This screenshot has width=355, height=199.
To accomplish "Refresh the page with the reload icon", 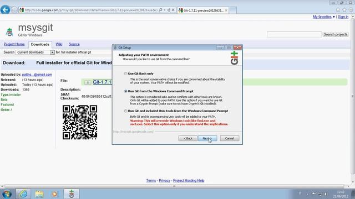I will [169, 10].
